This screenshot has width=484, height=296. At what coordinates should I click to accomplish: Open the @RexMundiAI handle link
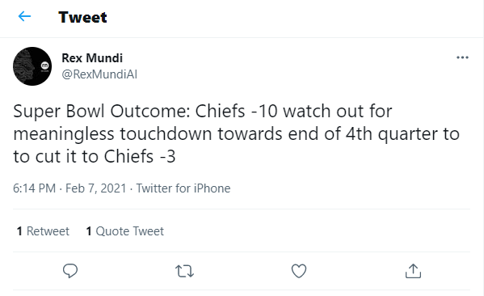99,74
